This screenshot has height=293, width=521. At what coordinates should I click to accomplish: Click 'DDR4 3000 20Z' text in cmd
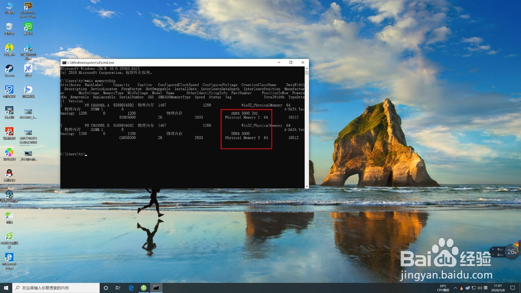coord(244,113)
